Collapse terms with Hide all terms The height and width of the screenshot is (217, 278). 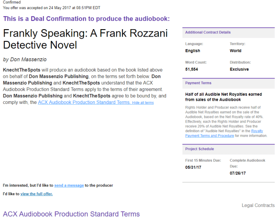[x=143, y=103]
